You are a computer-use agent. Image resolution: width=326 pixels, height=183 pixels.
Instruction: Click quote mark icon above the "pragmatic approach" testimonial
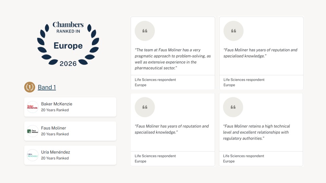coord(145,31)
